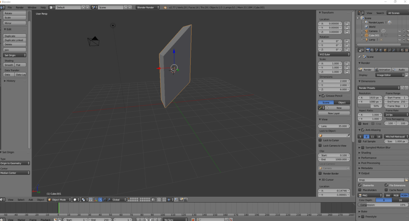Click the Lock to Object eyedropper icon
This screenshot has width=409, height=221.
[348, 136]
